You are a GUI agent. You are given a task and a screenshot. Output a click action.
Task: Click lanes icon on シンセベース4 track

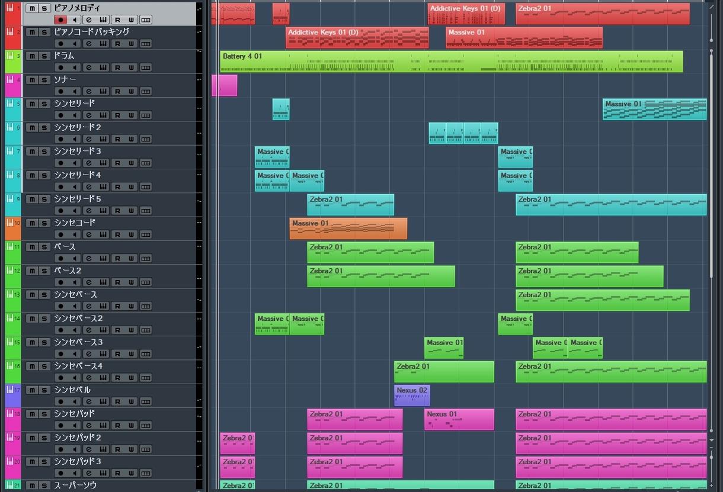point(145,377)
